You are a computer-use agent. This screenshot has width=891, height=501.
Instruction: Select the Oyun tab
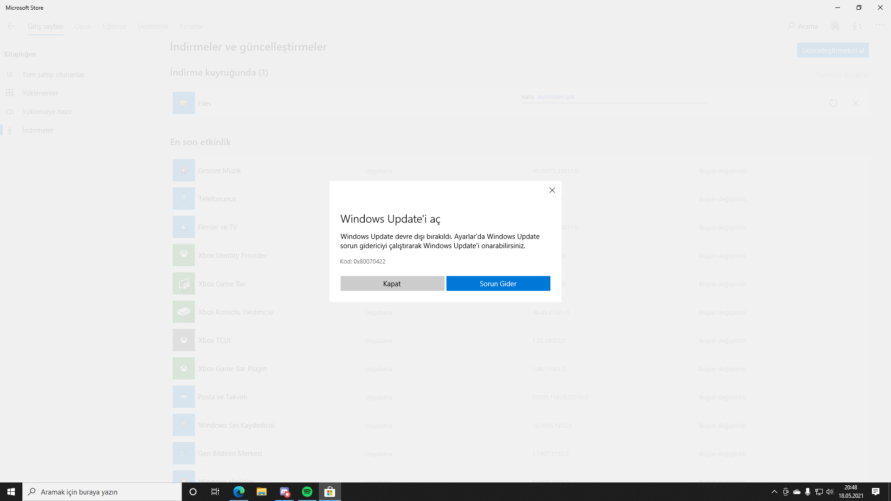(x=83, y=26)
